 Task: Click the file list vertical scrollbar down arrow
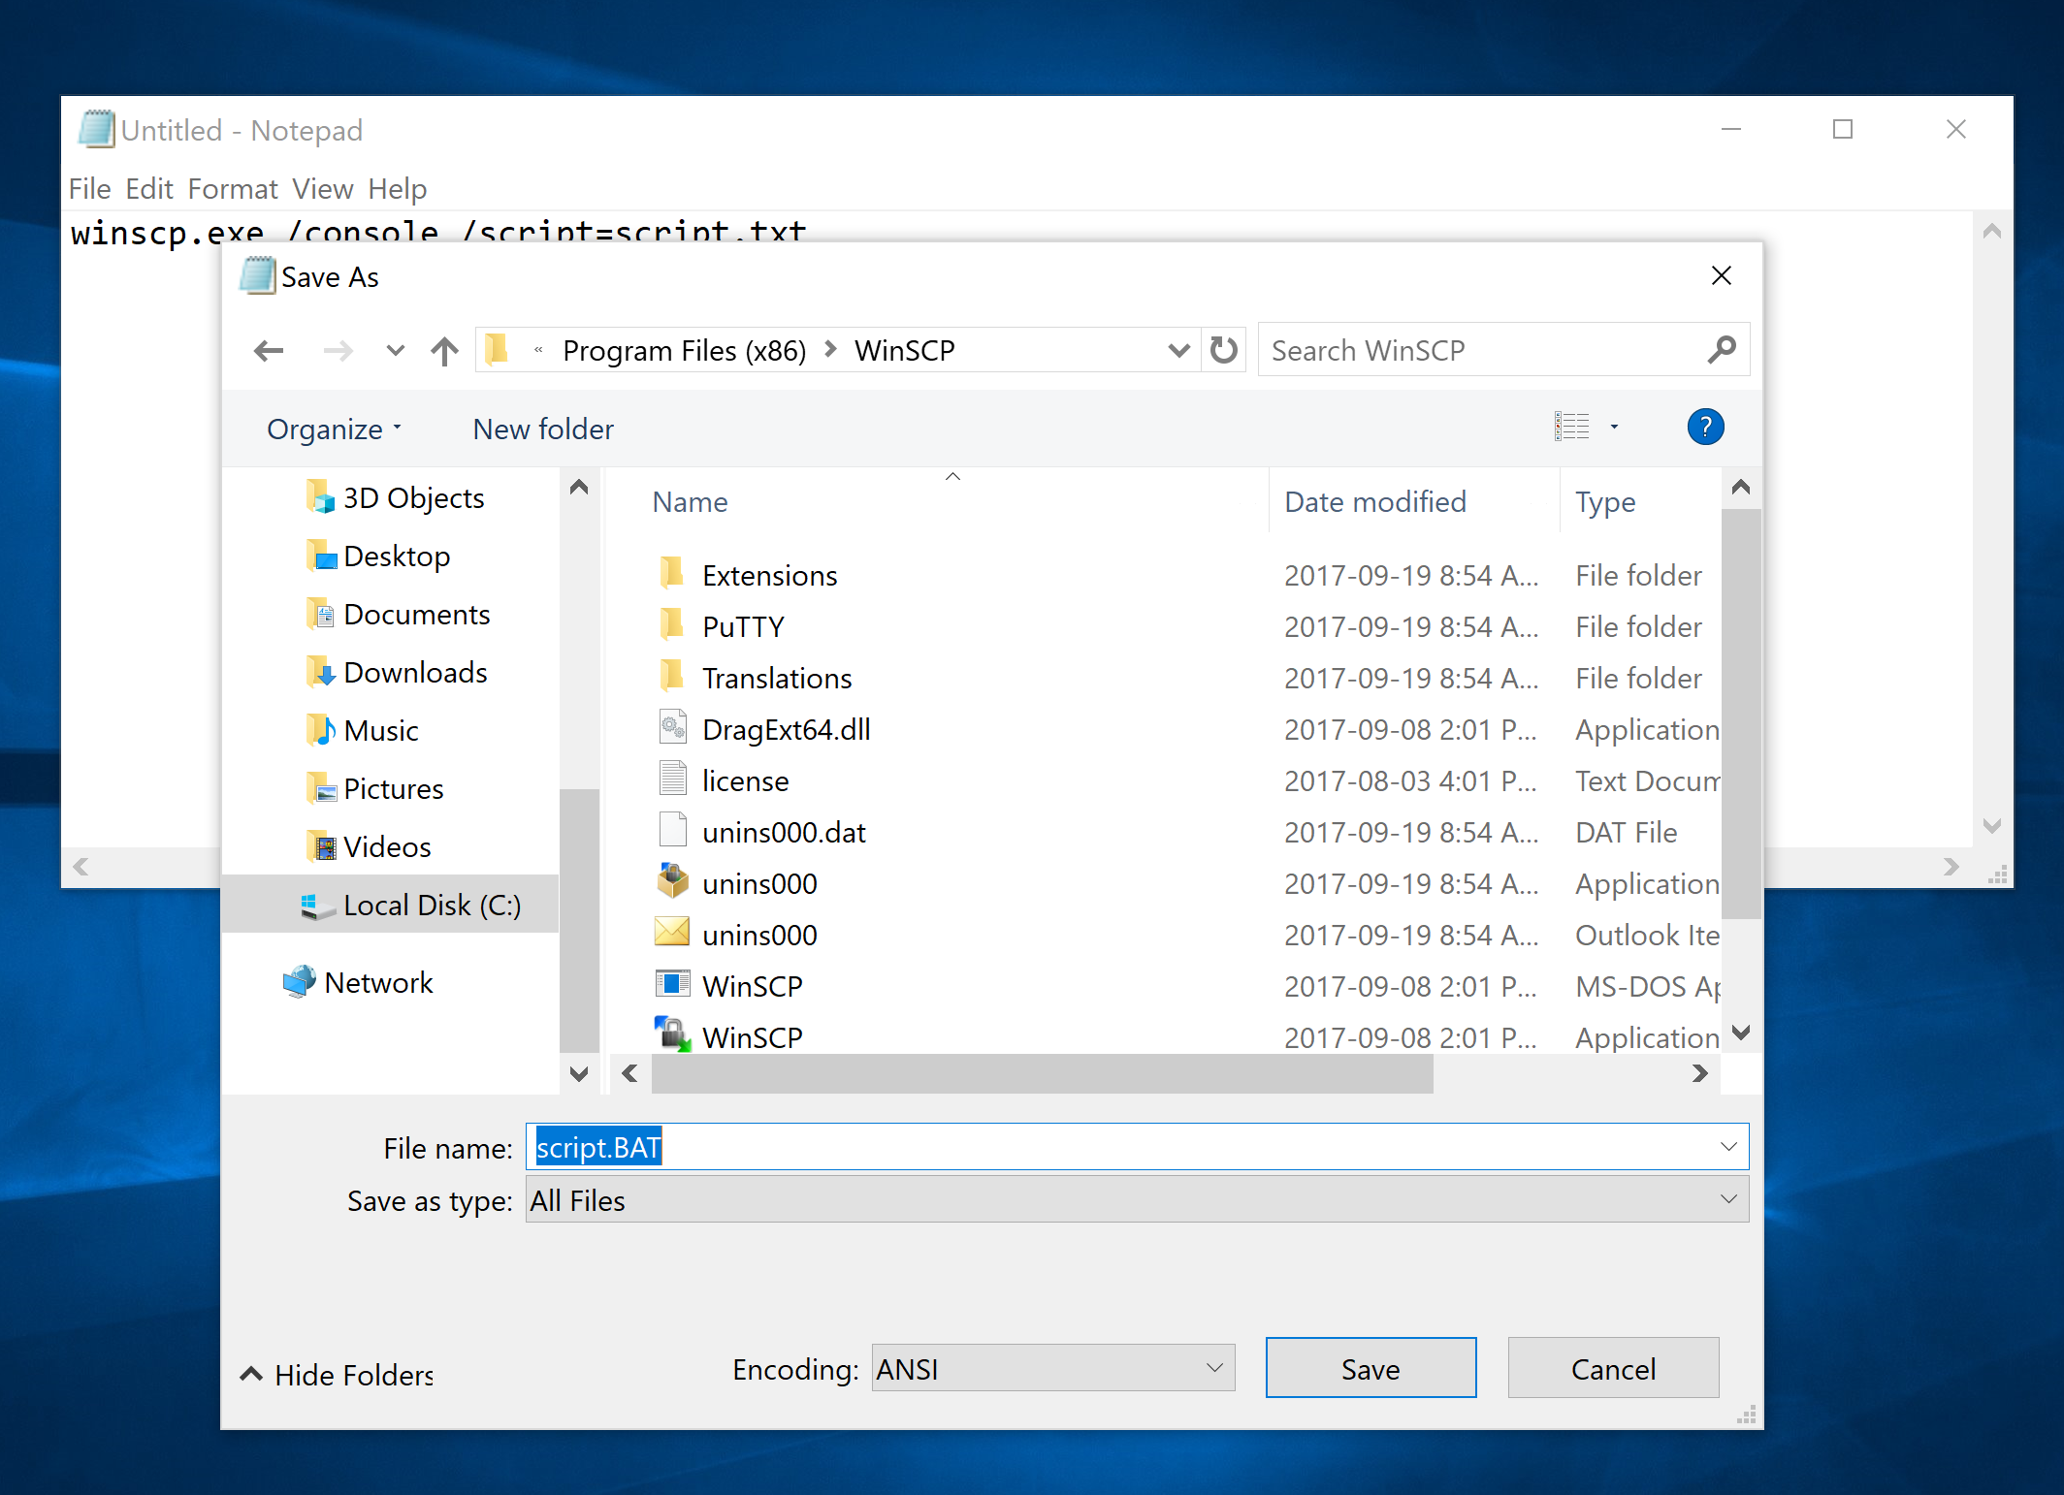pyautogui.click(x=1741, y=1033)
